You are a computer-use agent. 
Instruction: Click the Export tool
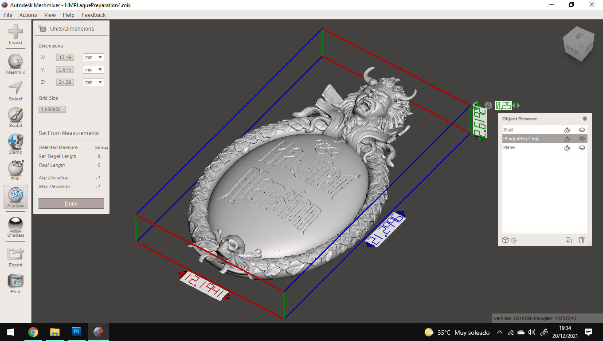(x=16, y=257)
